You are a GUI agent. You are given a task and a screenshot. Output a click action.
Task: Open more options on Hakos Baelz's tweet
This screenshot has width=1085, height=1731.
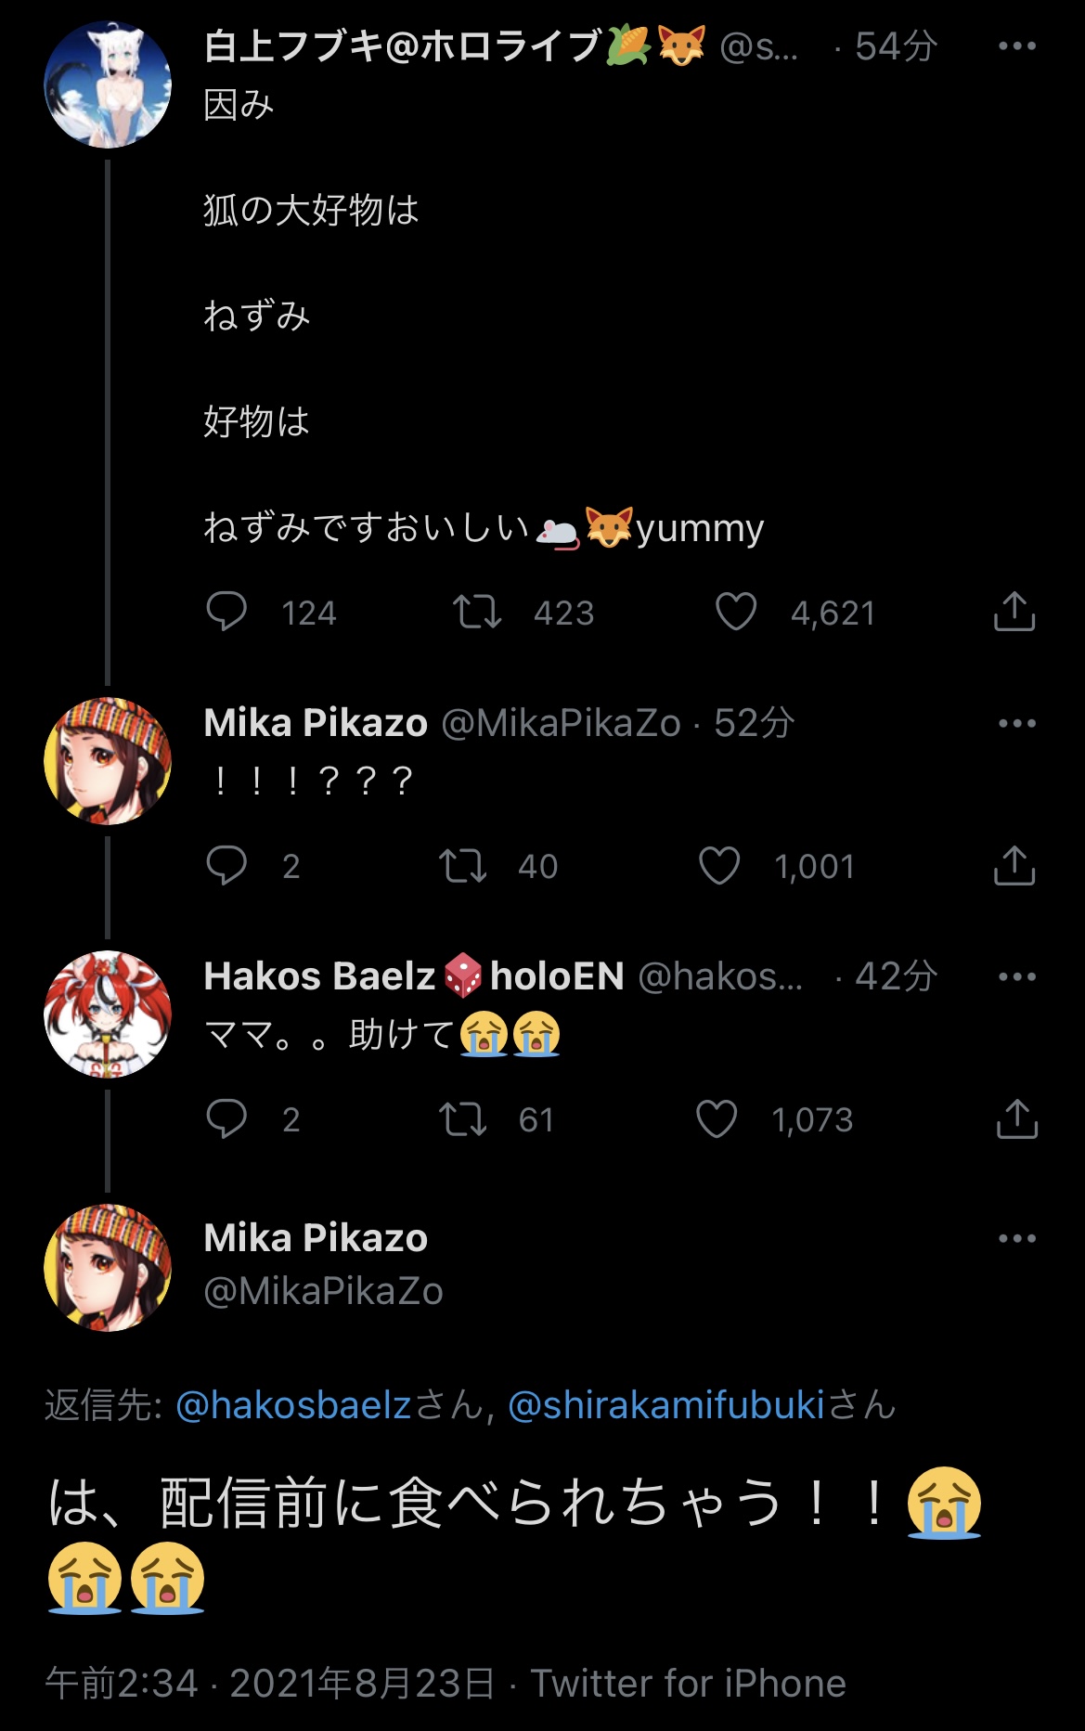point(1017,976)
